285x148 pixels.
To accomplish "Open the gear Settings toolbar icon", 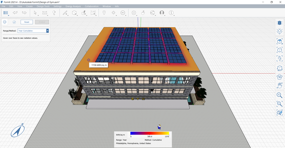I will point(134,13).
